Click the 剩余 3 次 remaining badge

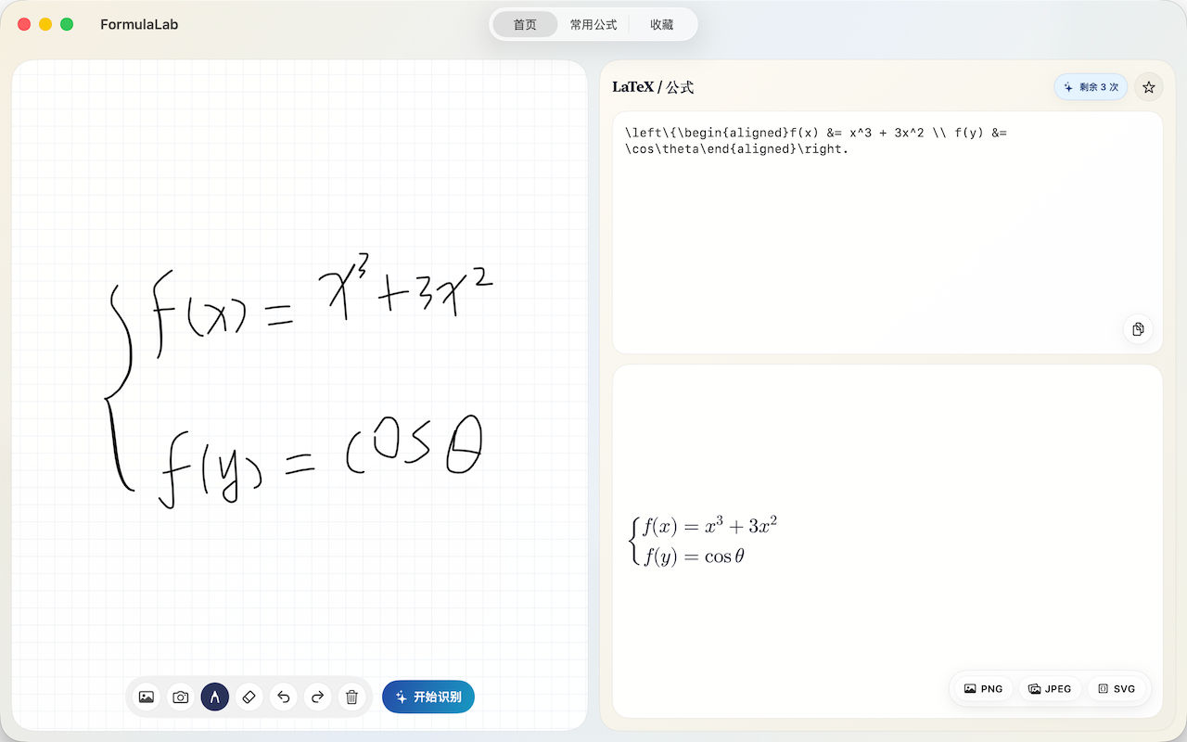pyautogui.click(x=1091, y=87)
